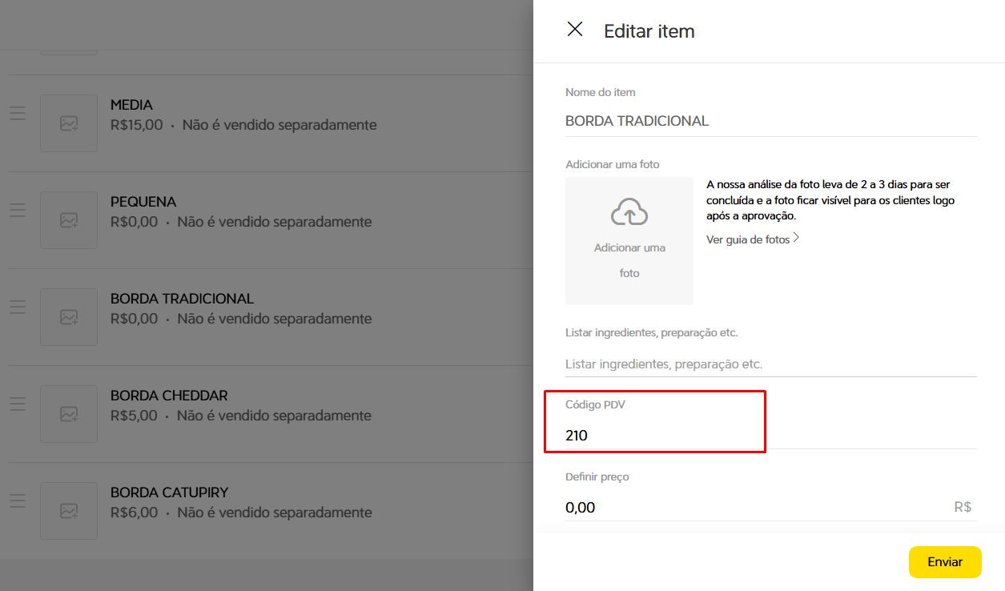Select the BORDA CHEDDAR list item

169,396
